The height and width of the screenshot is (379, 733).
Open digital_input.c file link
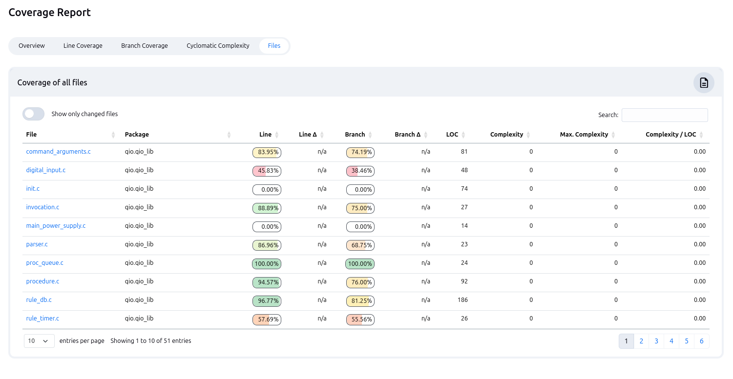(45, 170)
